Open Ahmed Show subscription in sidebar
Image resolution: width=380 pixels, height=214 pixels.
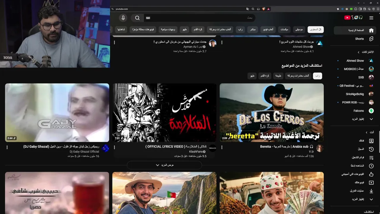(355, 61)
